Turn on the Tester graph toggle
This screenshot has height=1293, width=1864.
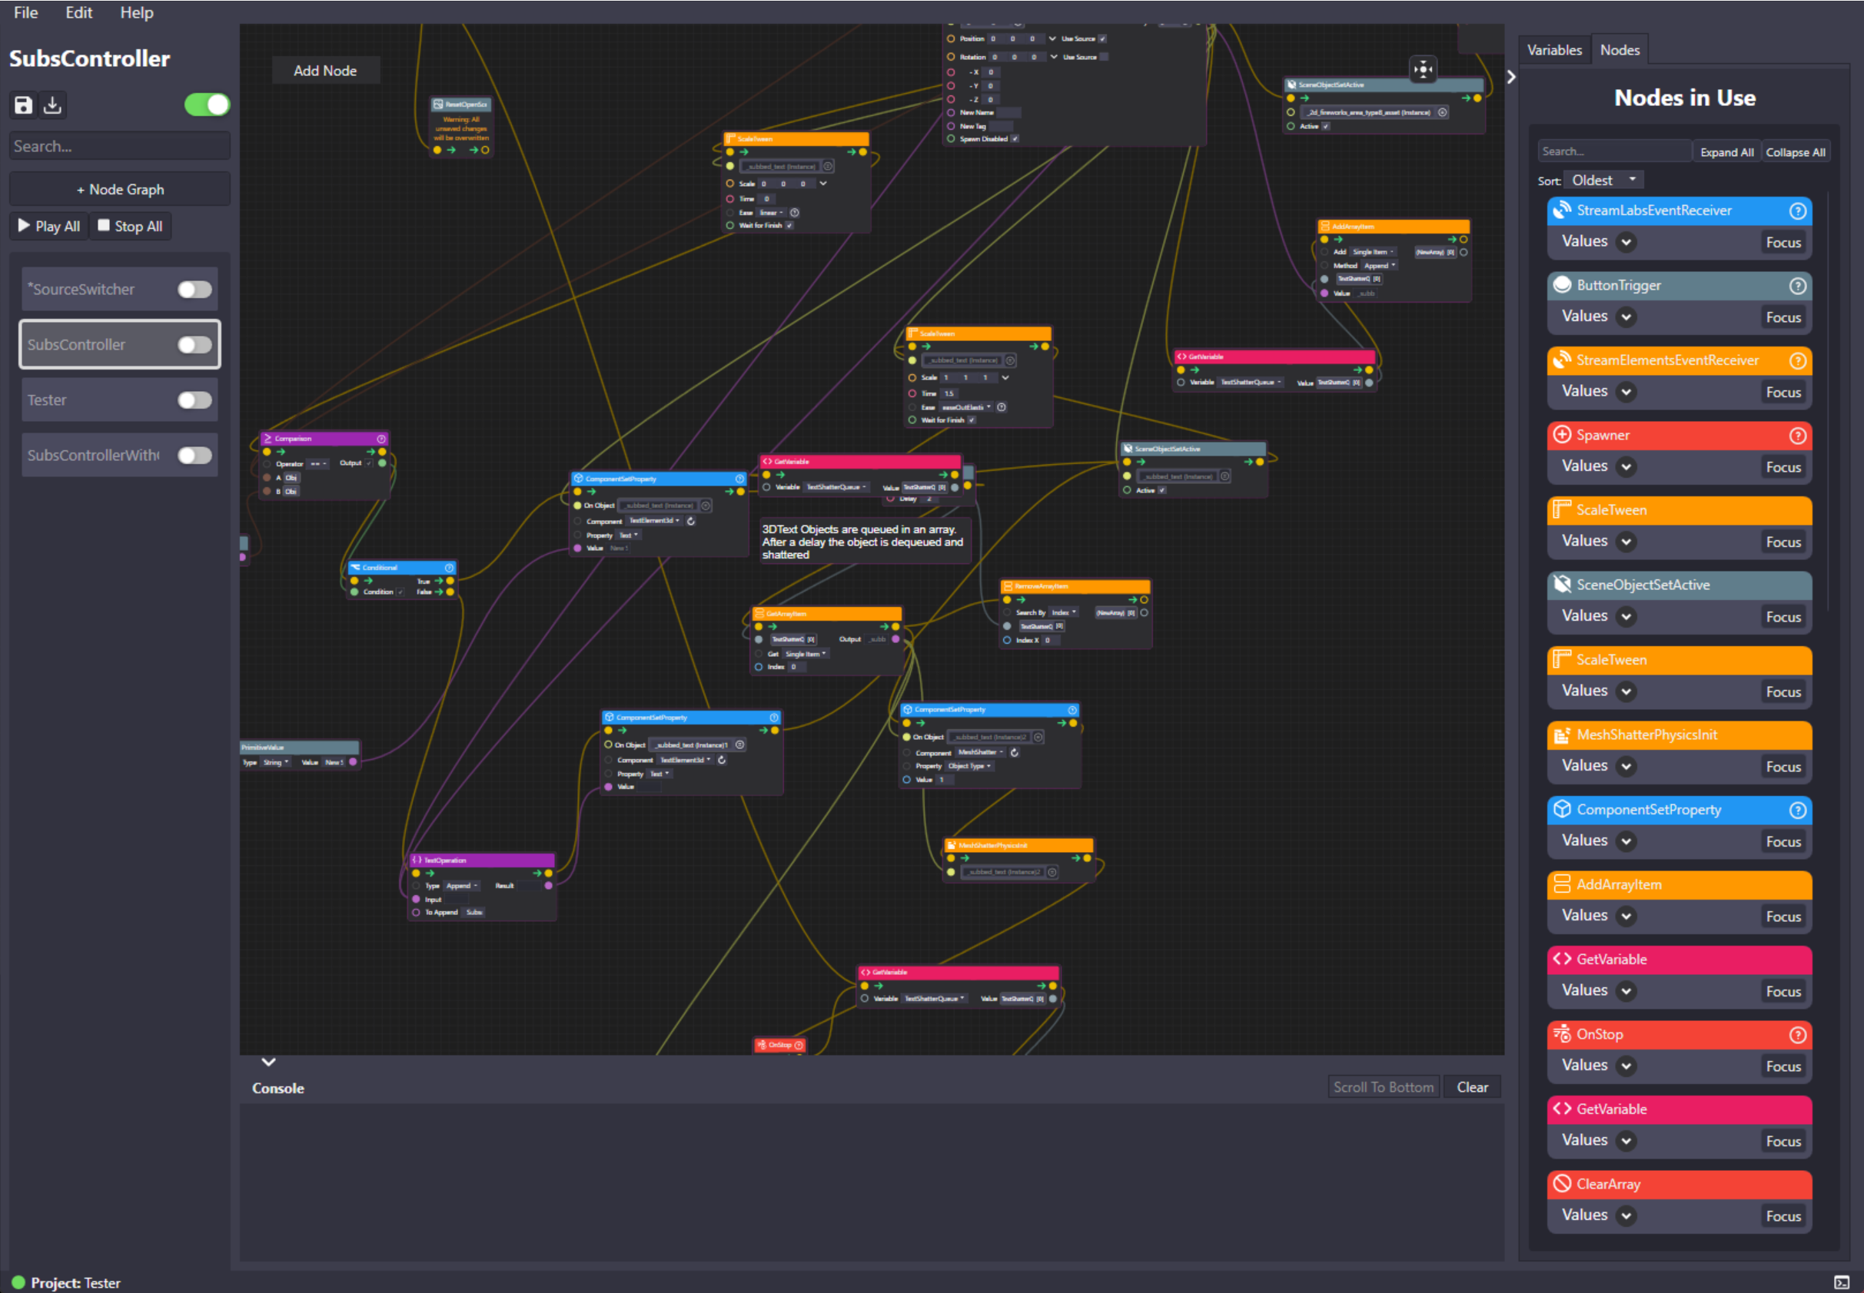coord(194,400)
